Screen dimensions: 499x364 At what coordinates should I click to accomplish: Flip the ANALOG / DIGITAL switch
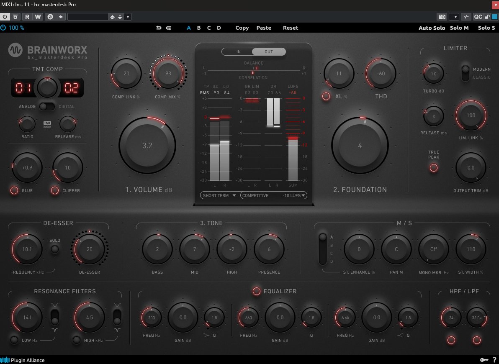pos(47,107)
